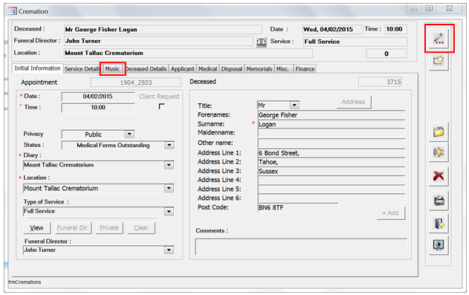Expand the Type of Service dropdown
Viewport: 469px width, 295px height.
pyautogui.click(x=169, y=211)
